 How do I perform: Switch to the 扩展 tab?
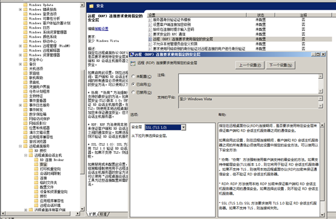tap(93, 214)
